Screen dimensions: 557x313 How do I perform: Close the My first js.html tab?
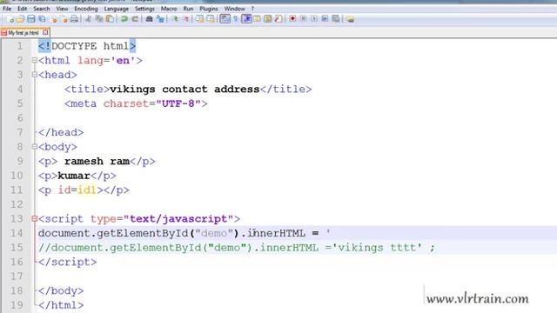[45, 32]
